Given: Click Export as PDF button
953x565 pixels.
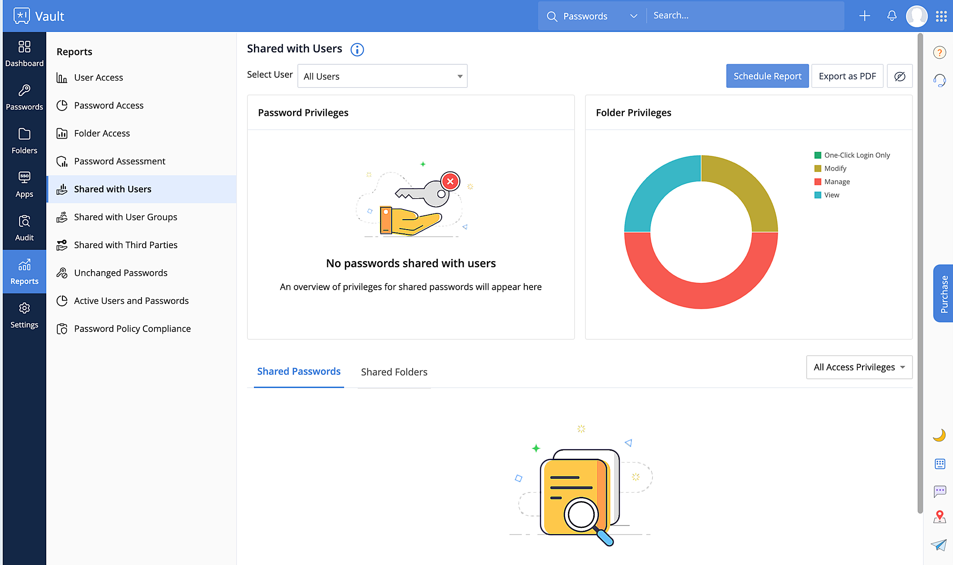Looking at the screenshot, I should 847,76.
